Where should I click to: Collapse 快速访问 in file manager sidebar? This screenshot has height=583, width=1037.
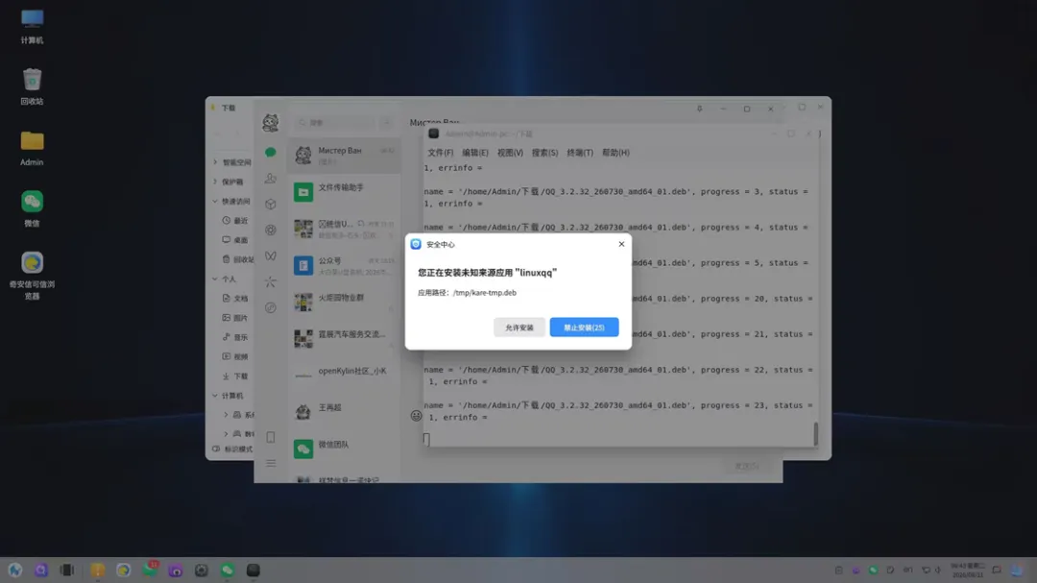215,201
